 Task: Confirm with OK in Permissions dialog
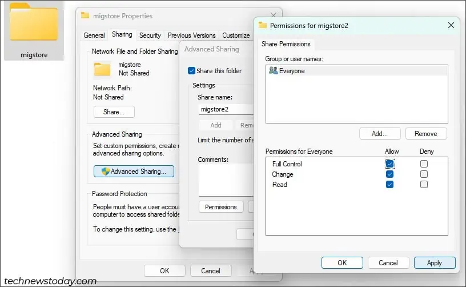[x=342, y=262]
